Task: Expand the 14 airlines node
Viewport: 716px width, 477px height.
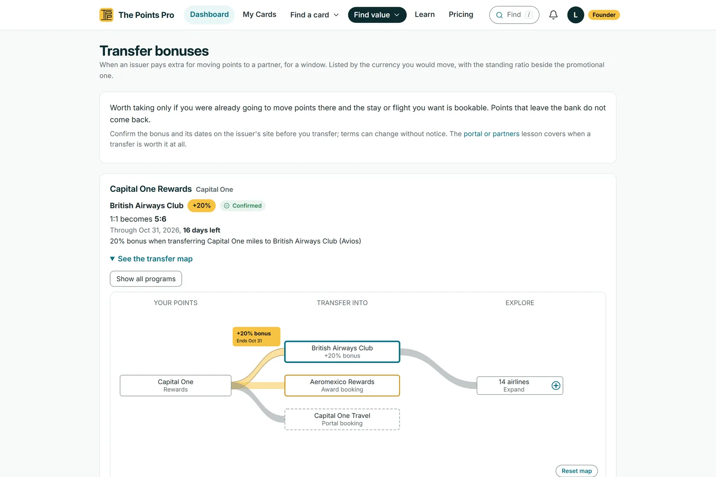Action: tap(520, 385)
